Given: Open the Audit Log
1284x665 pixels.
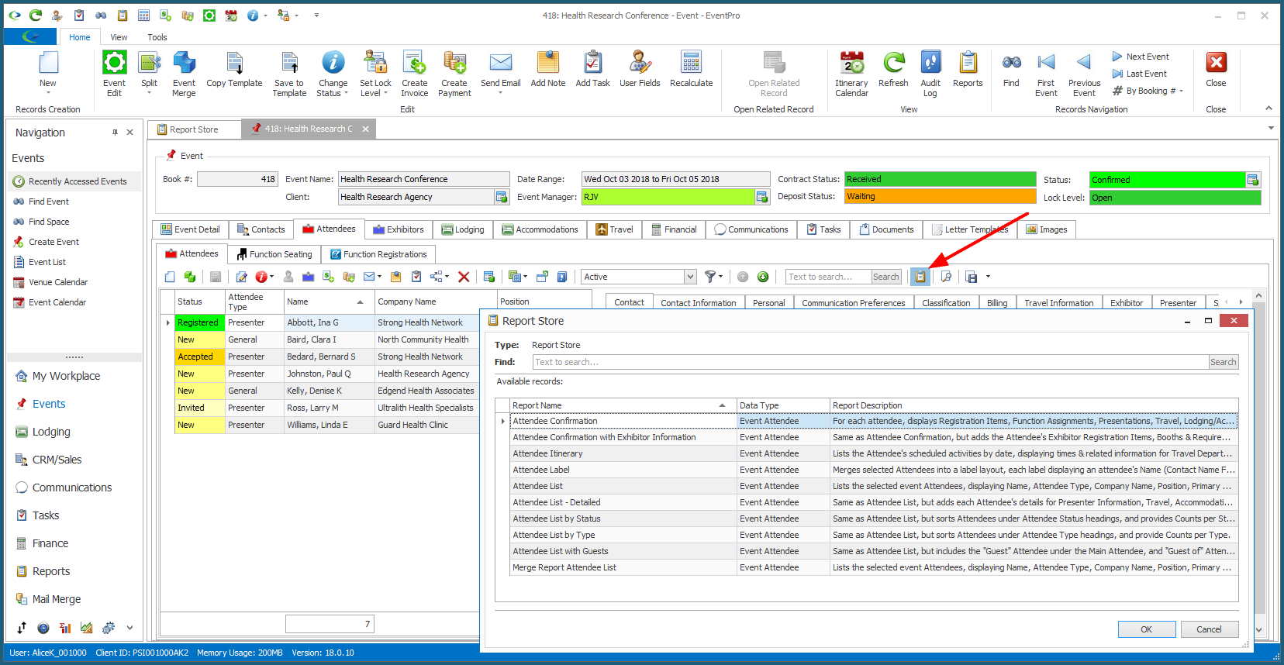Looking at the screenshot, I should pos(930,74).
